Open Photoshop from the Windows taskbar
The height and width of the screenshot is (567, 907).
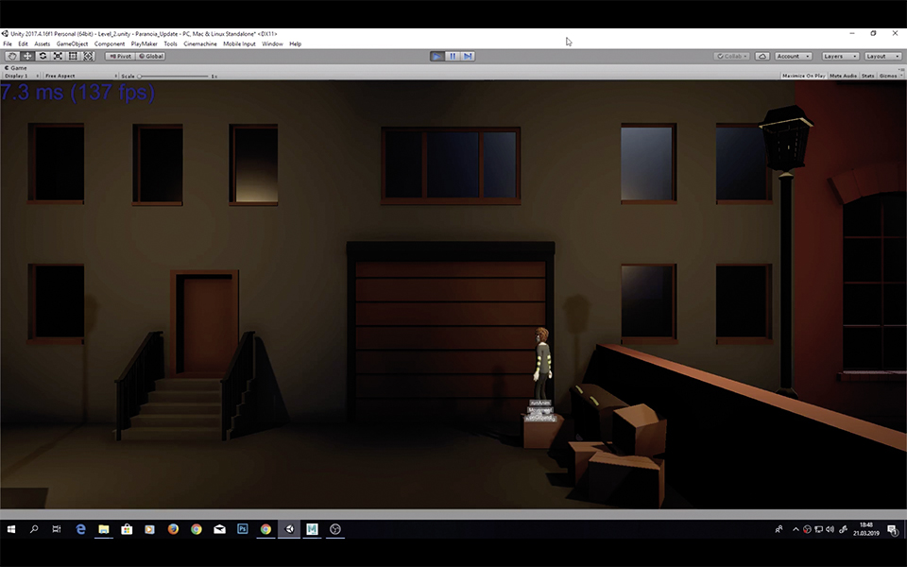point(243,529)
